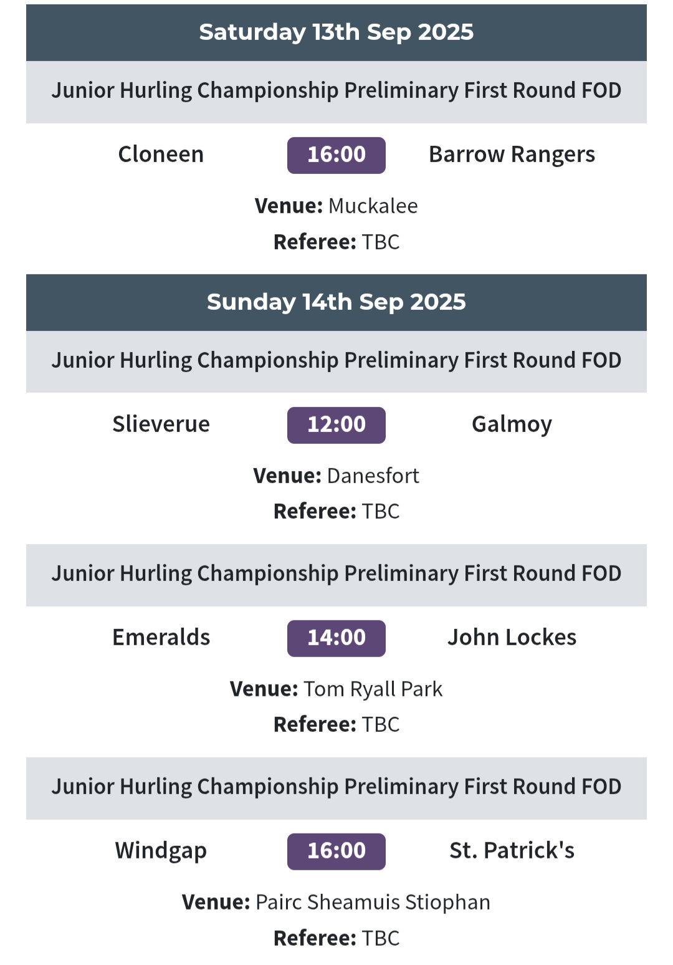Click the Pairc Sheamuis Stiophan venue text
Viewport: 673px width, 965px height.
pyautogui.click(x=373, y=903)
